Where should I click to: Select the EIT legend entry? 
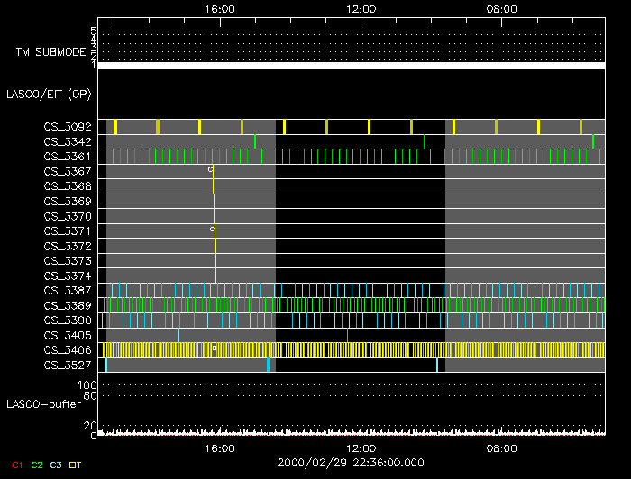tap(76, 465)
